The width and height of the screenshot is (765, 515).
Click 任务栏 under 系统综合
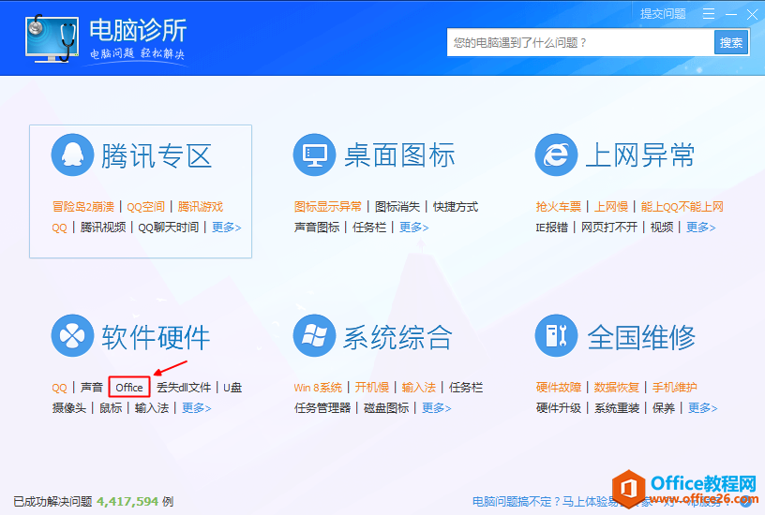(x=466, y=388)
